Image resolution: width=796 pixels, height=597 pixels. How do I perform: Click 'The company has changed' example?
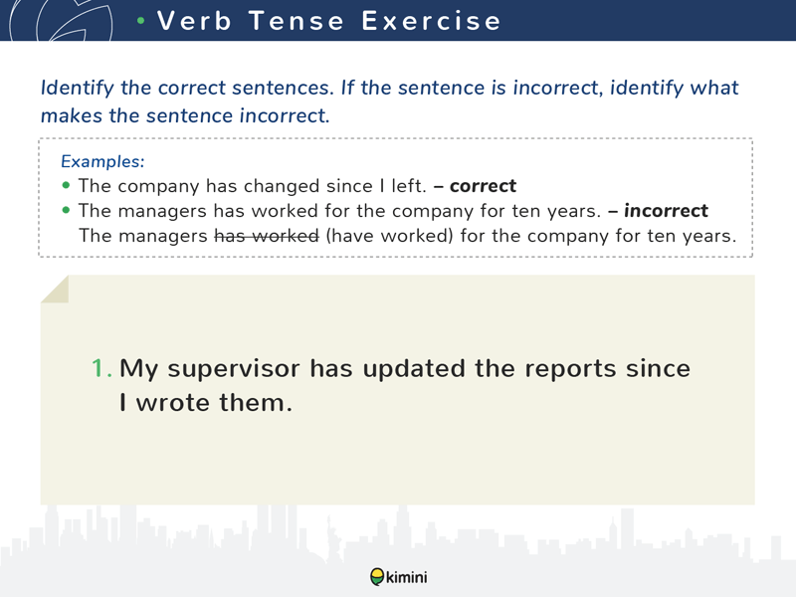click(x=200, y=186)
